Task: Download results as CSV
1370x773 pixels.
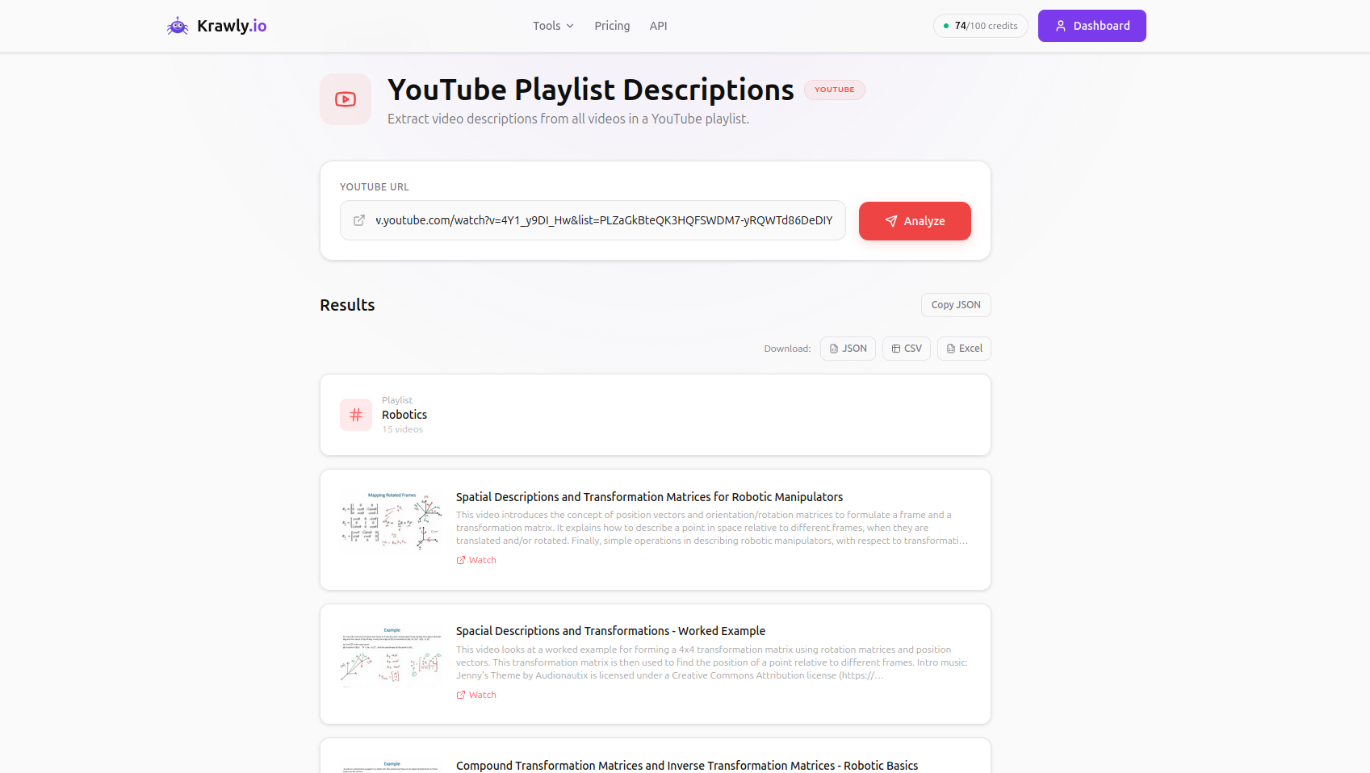Action: [907, 349]
